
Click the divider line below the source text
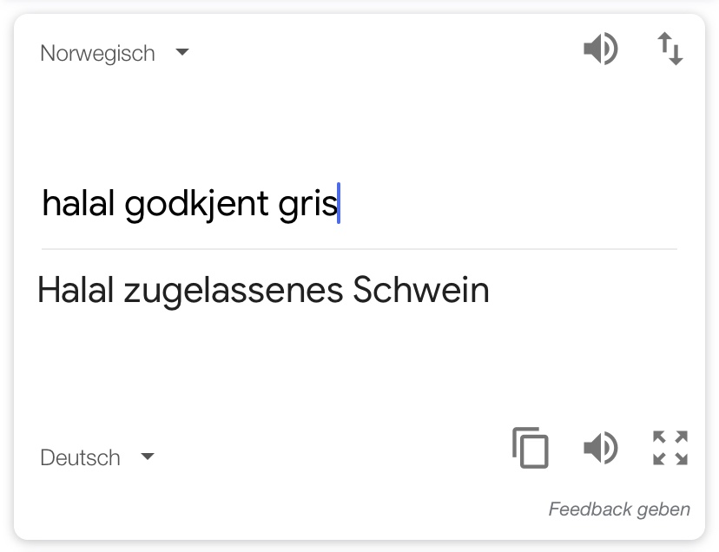359,249
